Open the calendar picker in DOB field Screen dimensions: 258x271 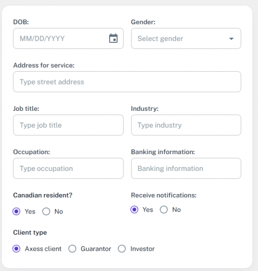pos(113,39)
